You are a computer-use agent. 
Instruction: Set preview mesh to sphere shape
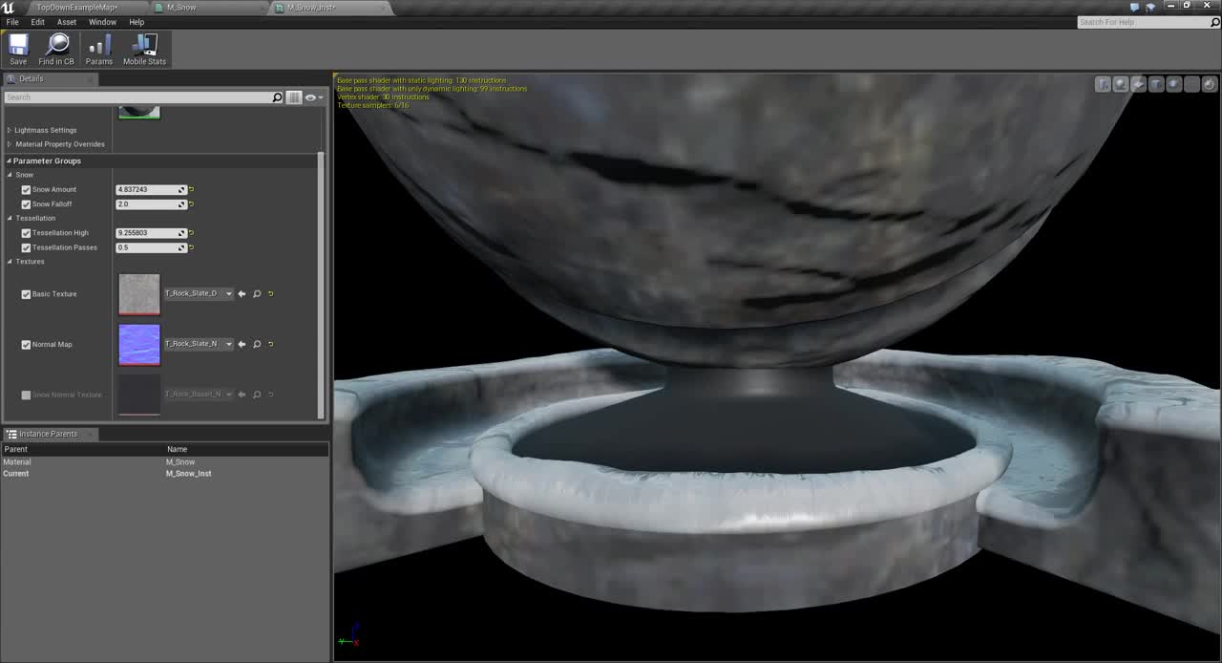1121,84
